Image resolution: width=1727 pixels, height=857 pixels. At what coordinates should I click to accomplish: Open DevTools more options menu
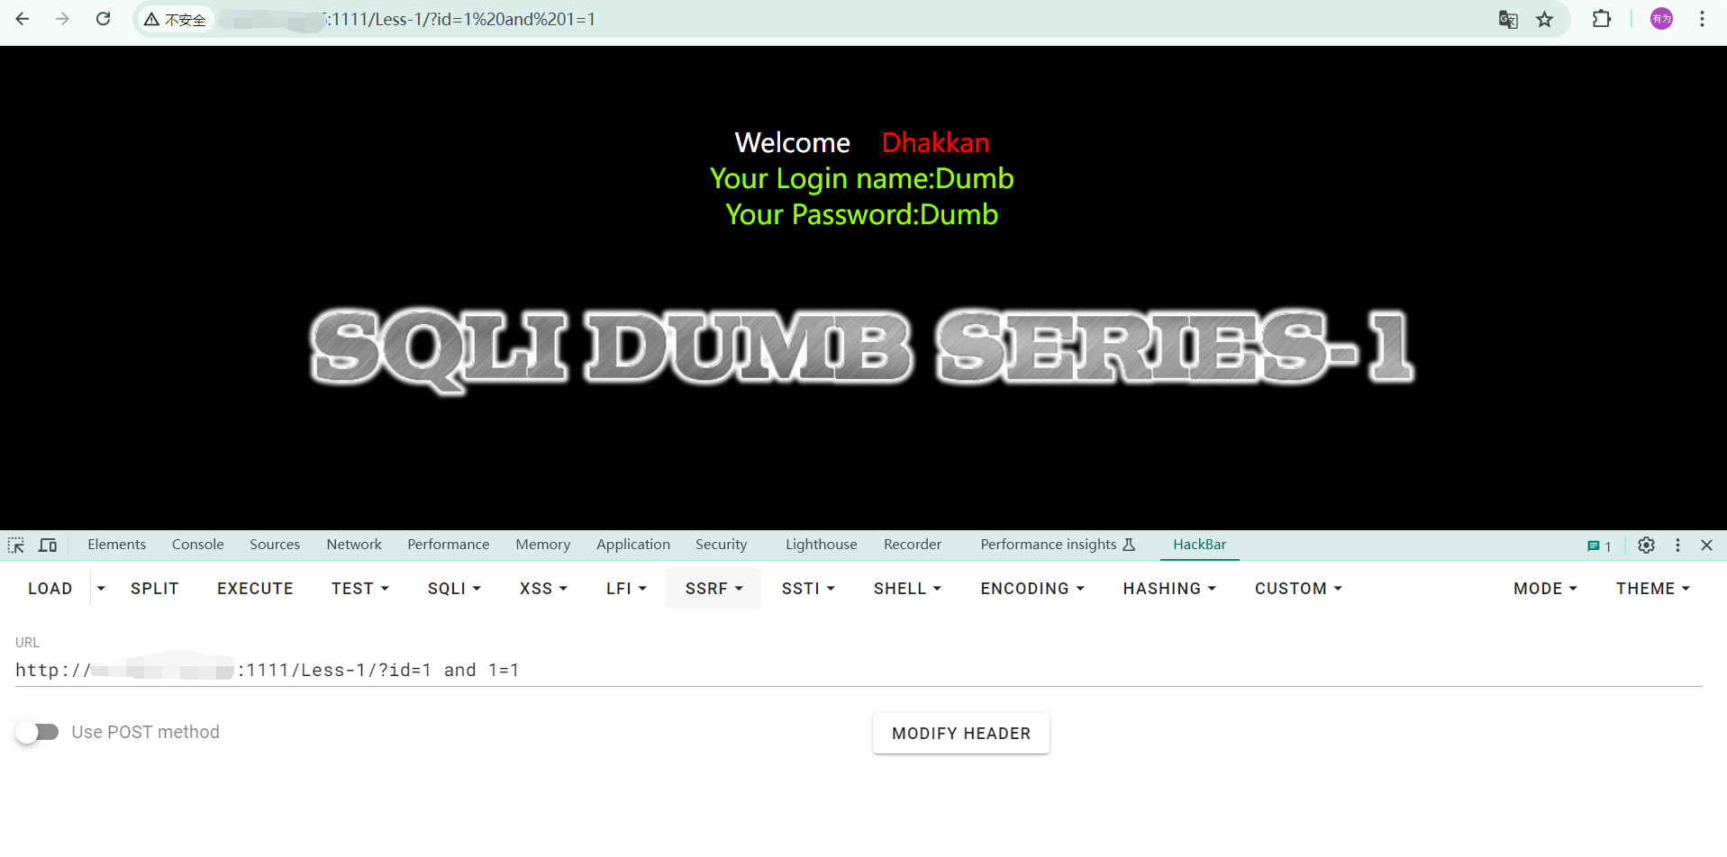pyautogui.click(x=1677, y=545)
